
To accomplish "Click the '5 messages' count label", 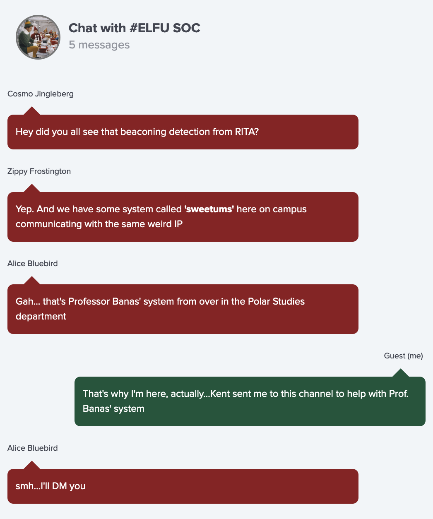I will click(99, 45).
